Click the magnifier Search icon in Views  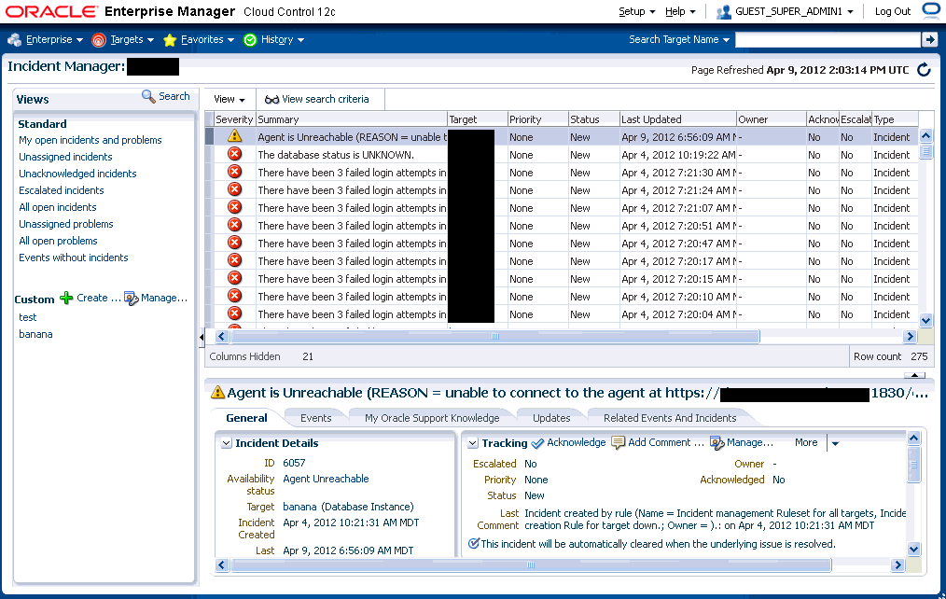[148, 96]
